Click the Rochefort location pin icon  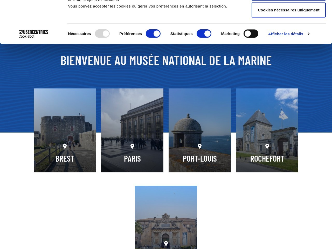click(x=267, y=146)
